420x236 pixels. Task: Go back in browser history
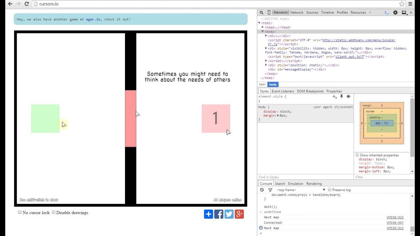(x=10, y=4)
